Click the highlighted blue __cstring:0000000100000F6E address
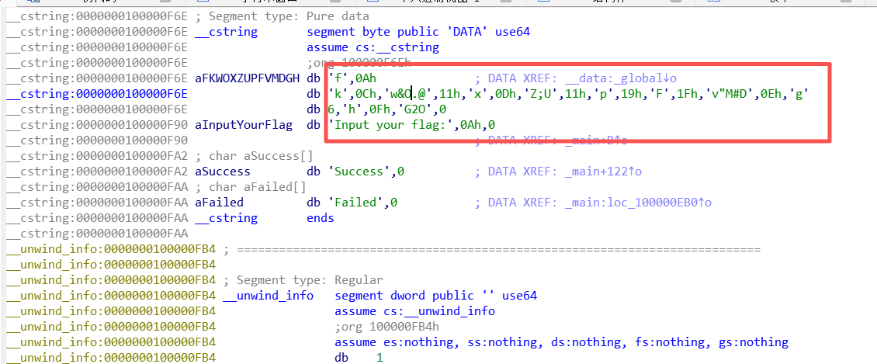877x364 pixels. (97, 94)
